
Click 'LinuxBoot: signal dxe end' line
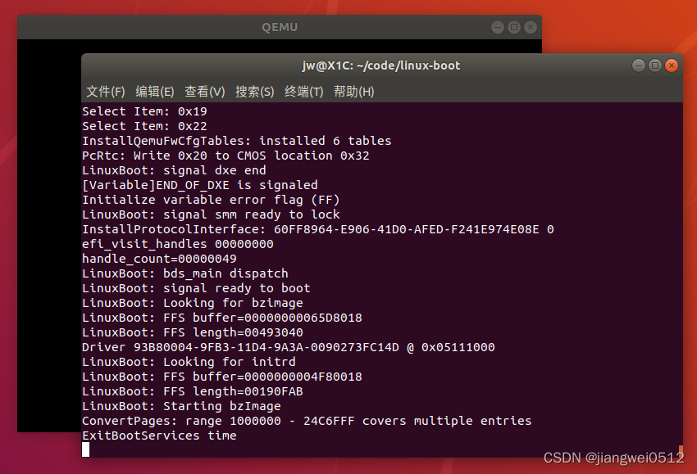pyautogui.click(x=174, y=170)
